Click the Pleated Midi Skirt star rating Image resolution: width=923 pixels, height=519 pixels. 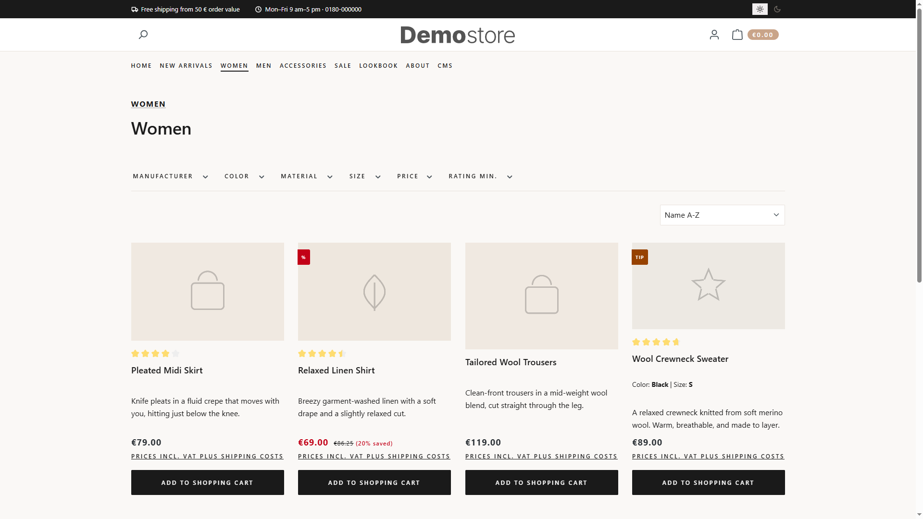(155, 354)
